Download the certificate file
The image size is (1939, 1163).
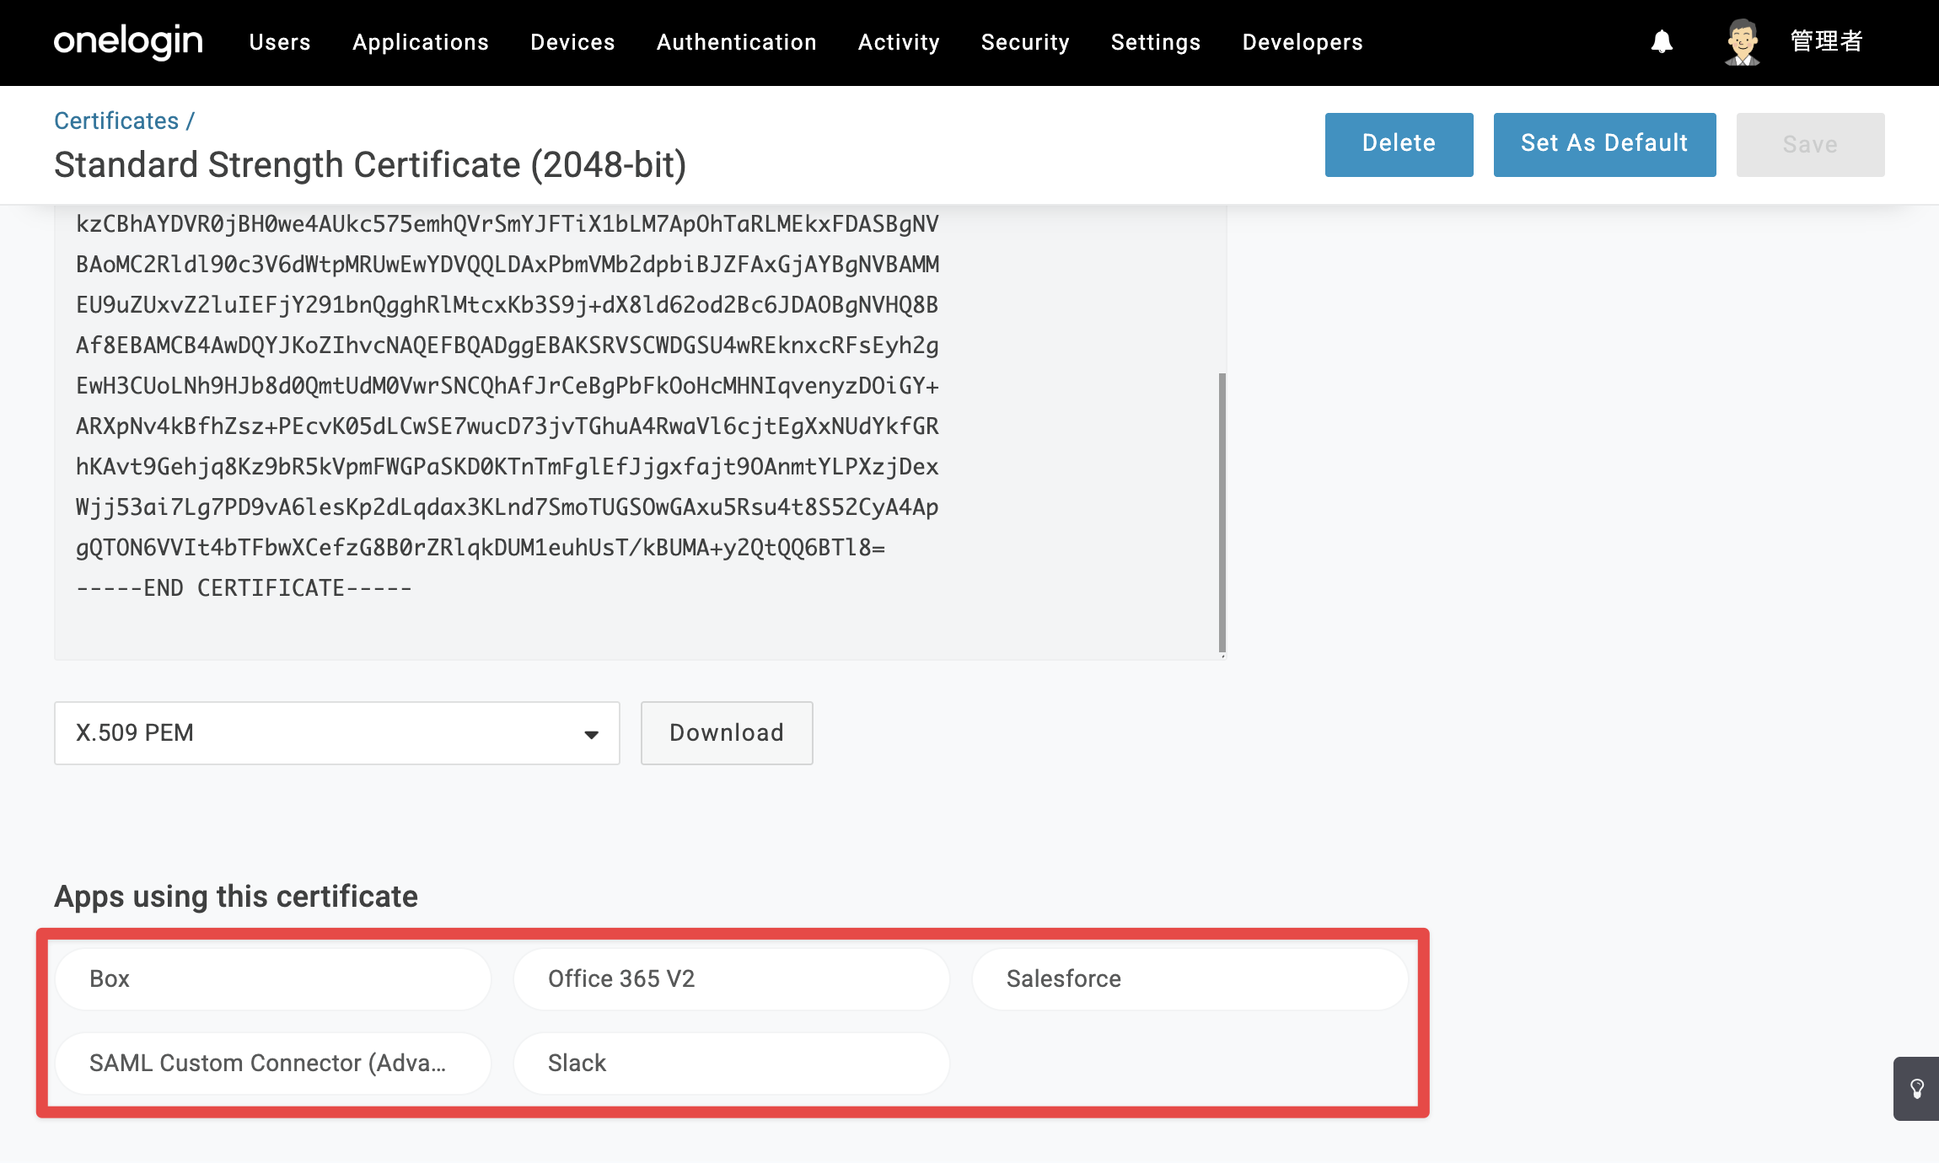[x=727, y=732]
